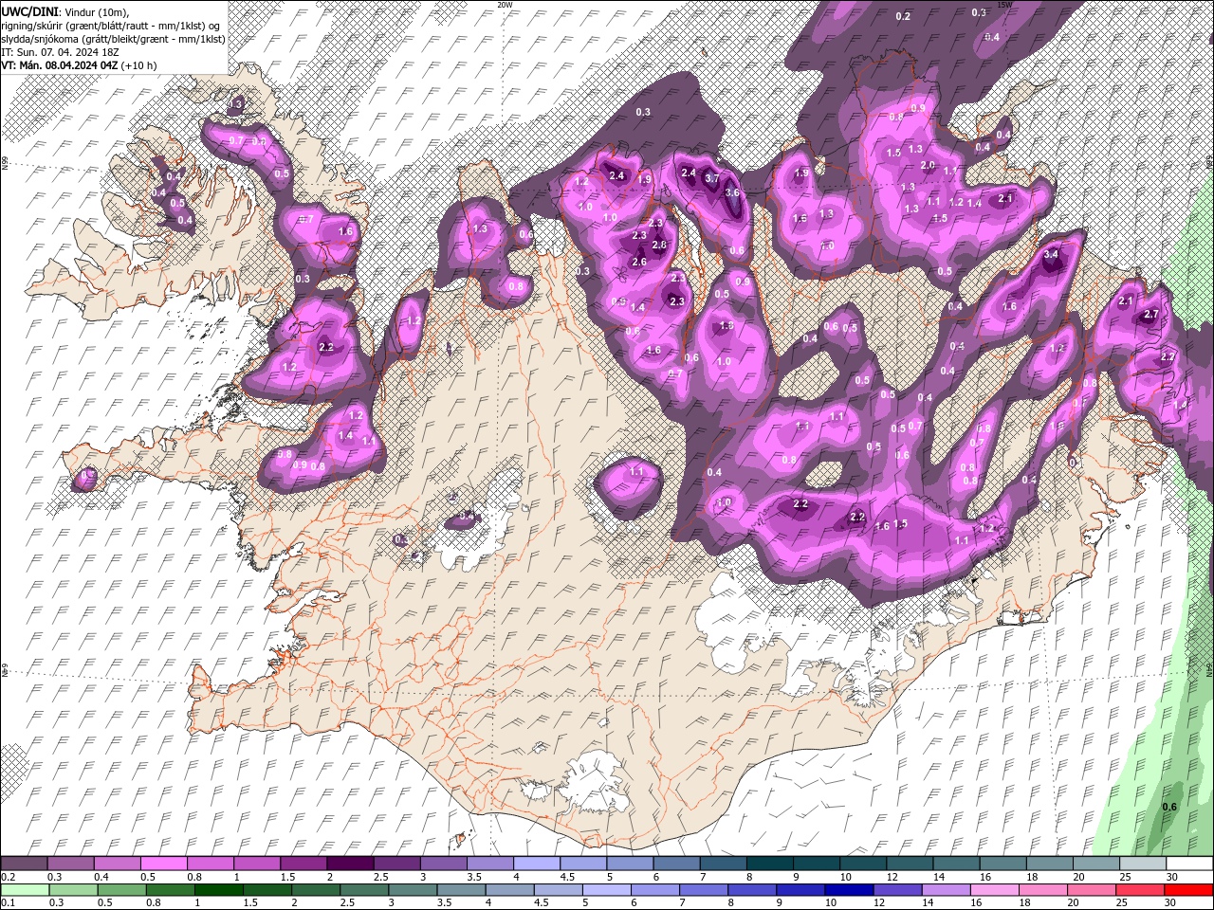Click the black 0.6 value in green rain area
Screen dimensions: 1214x910
(x=1169, y=807)
